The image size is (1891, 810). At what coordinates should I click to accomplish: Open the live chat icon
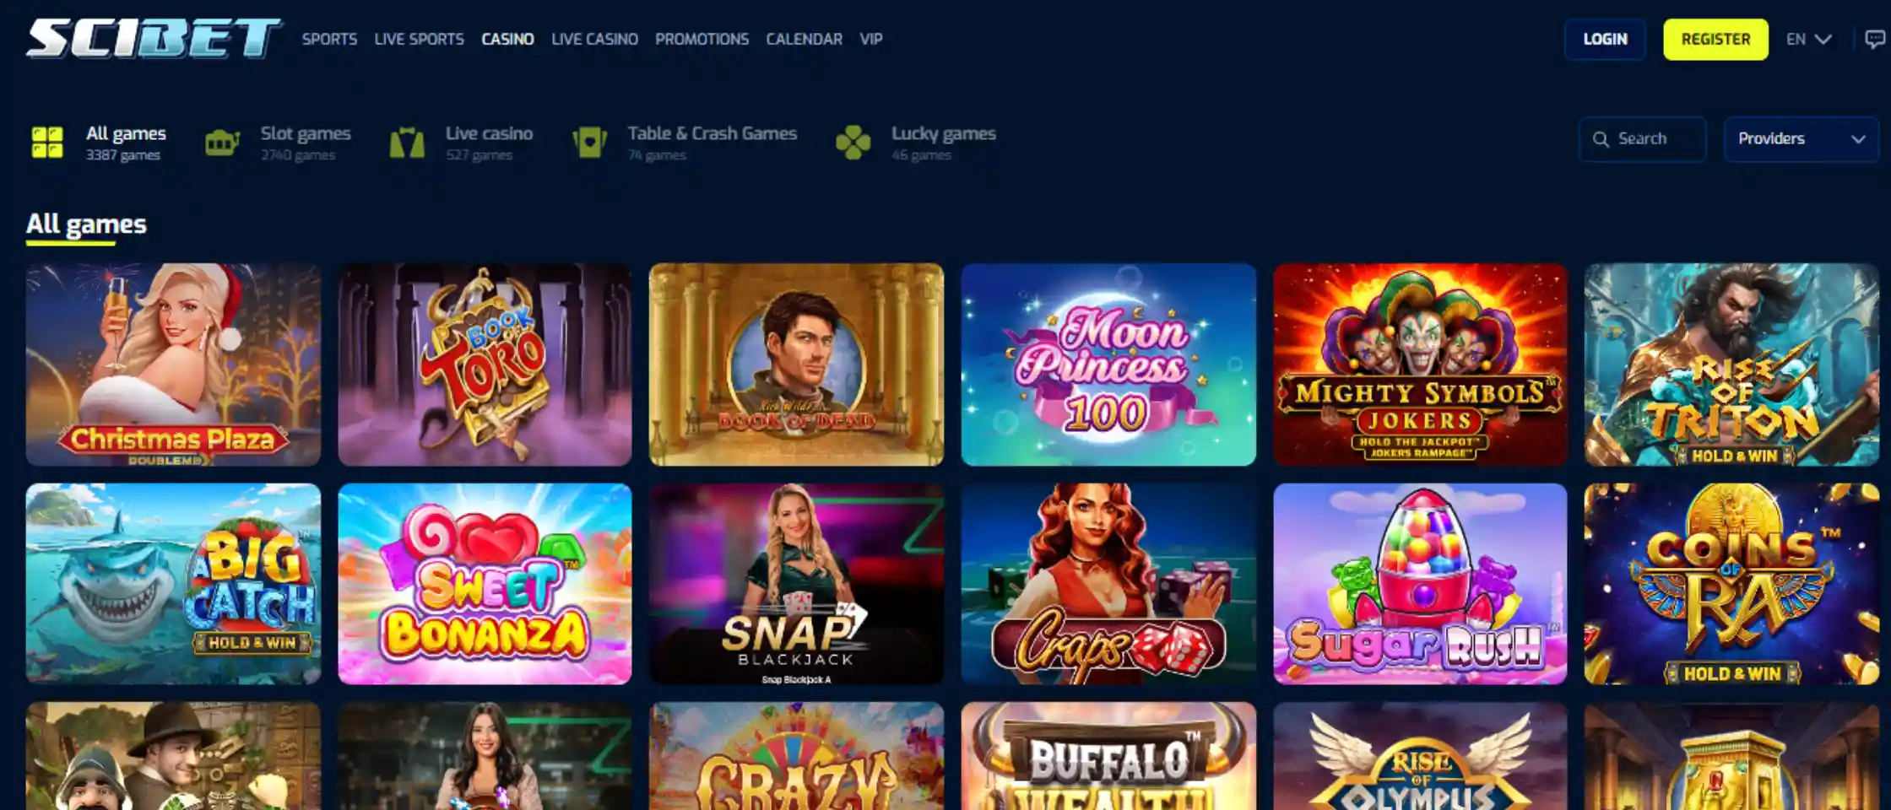coord(1874,39)
